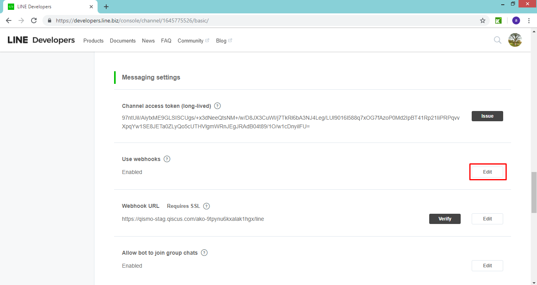Click help icon beside Requires SSL

click(207, 206)
